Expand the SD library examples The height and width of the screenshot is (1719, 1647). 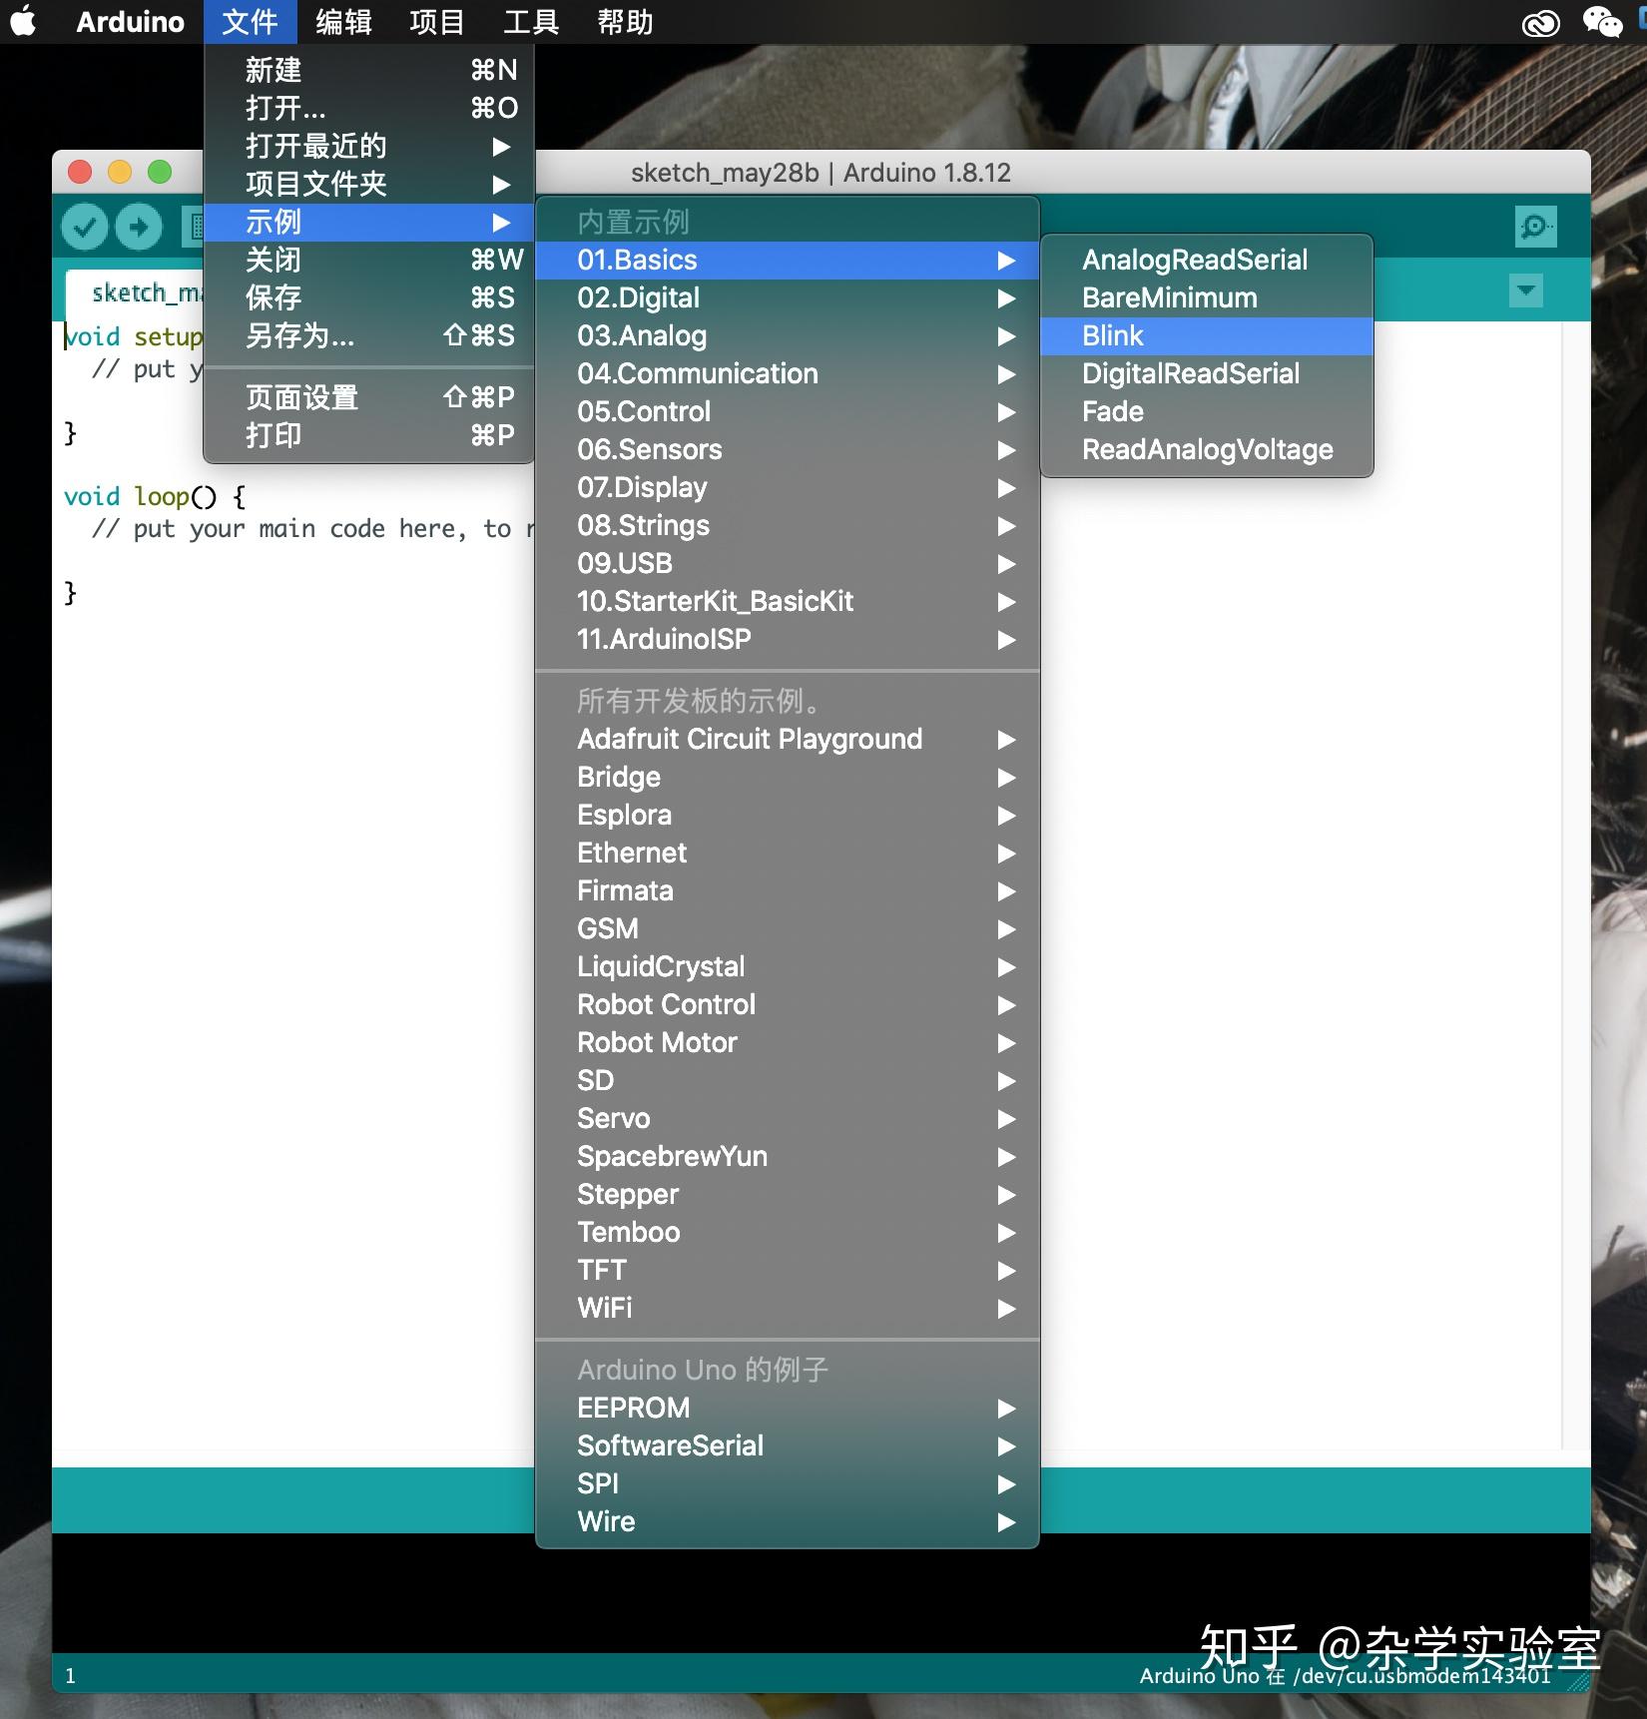(788, 1080)
